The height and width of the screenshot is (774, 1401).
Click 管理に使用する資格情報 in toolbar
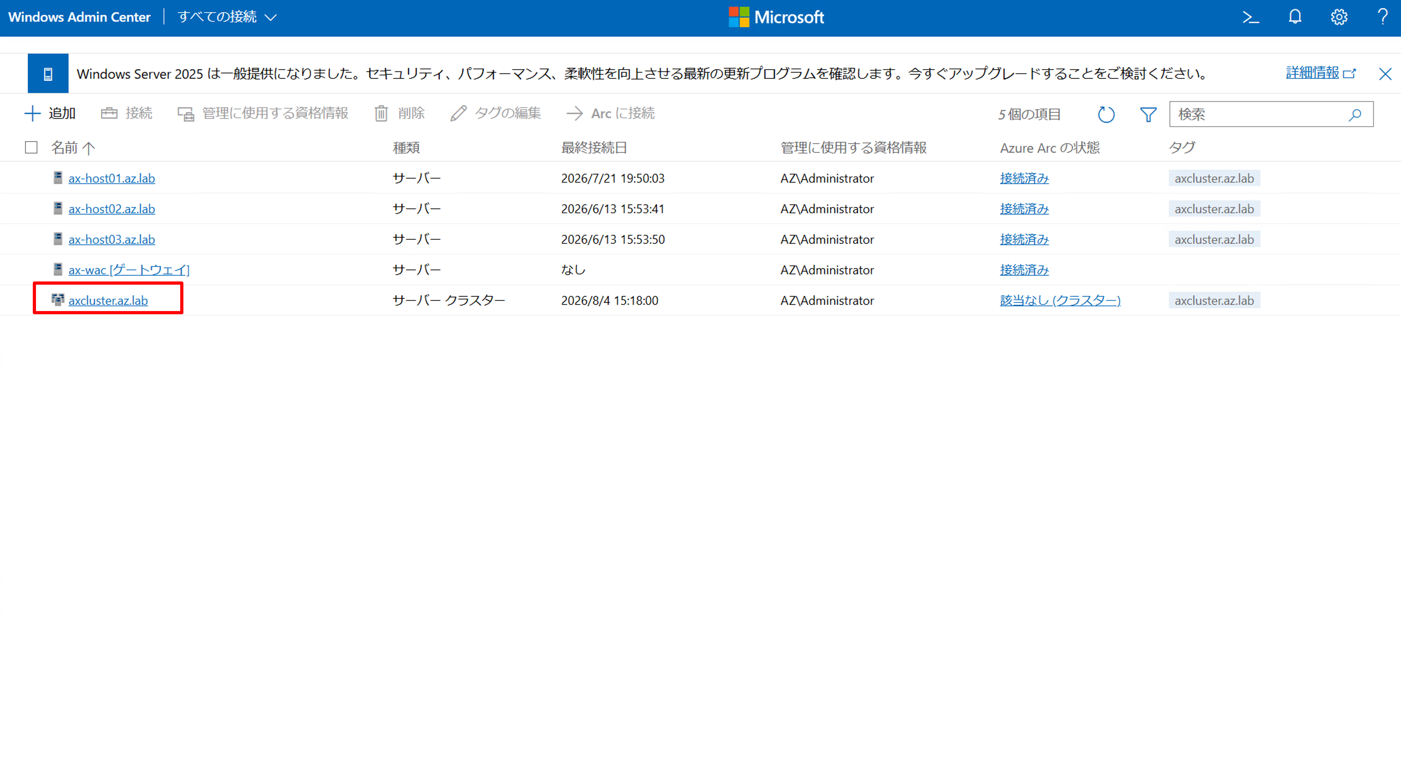click(x=263, y=113)
